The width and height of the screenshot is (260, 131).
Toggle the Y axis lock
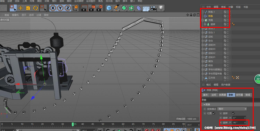(x=60, y=8)
